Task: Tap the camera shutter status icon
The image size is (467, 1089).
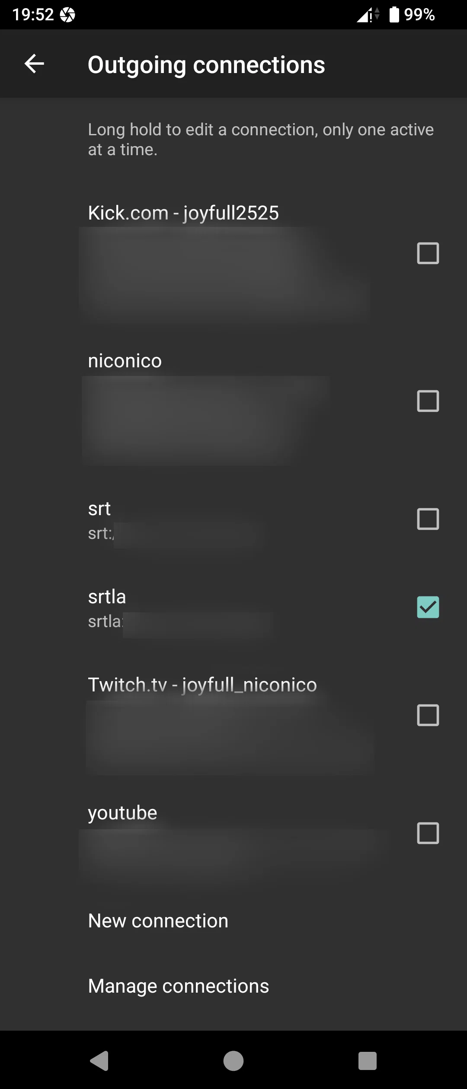Action: [x=67, y=15]
